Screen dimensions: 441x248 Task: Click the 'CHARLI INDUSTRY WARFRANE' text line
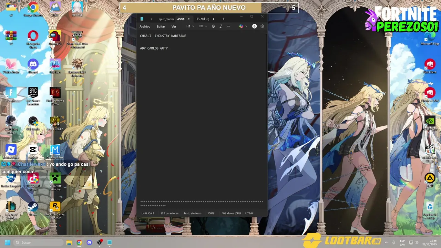(x=163, y=36)
